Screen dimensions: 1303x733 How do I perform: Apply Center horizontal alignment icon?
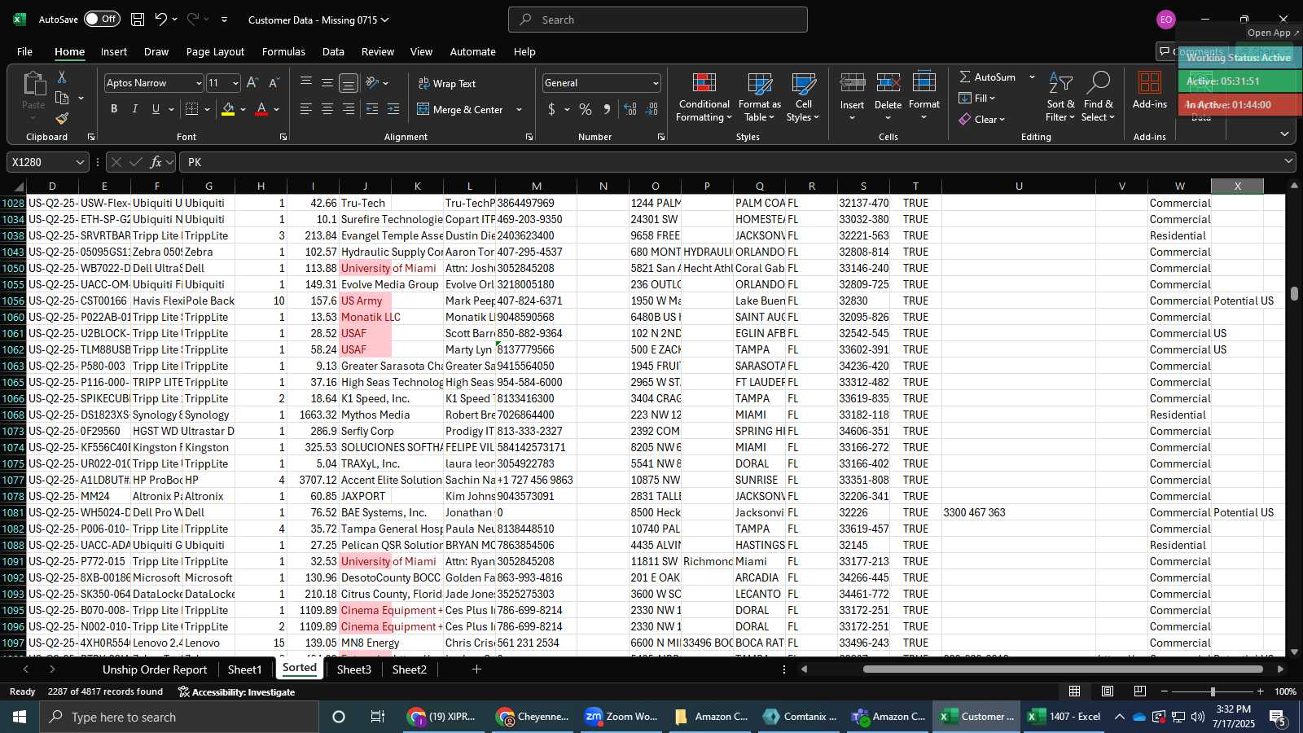(327, 109)
